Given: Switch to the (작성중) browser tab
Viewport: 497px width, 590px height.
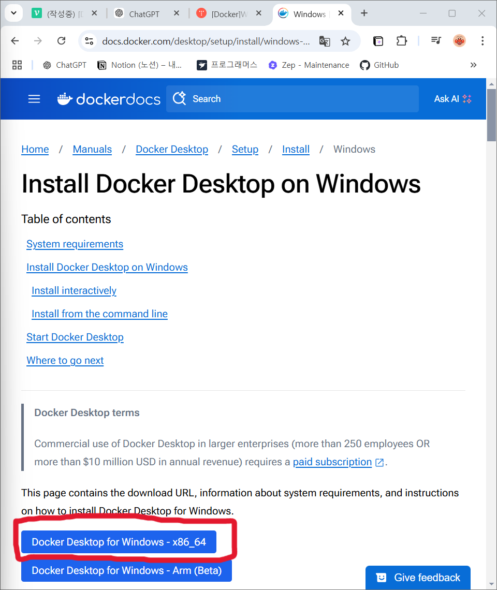Looking at the screenshot, I should pos(64,13).
